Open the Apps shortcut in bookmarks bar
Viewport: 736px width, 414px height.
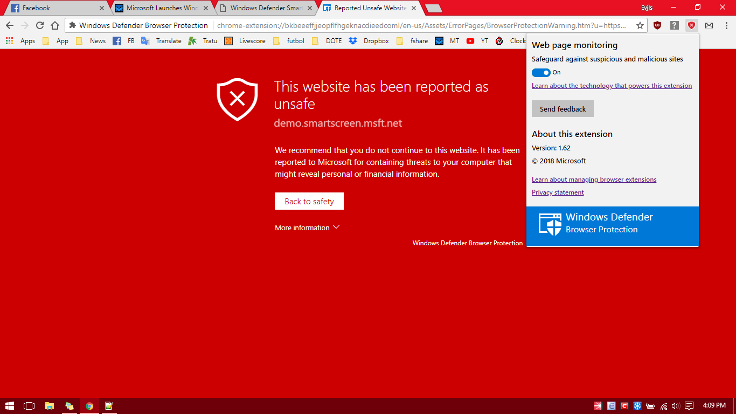click(20, 41)
